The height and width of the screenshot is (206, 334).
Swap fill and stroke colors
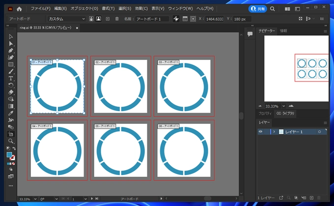point(14,148)
